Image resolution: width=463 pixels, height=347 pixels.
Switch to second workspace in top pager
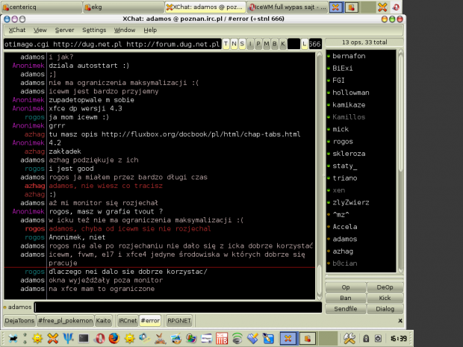tap(352, 7)
